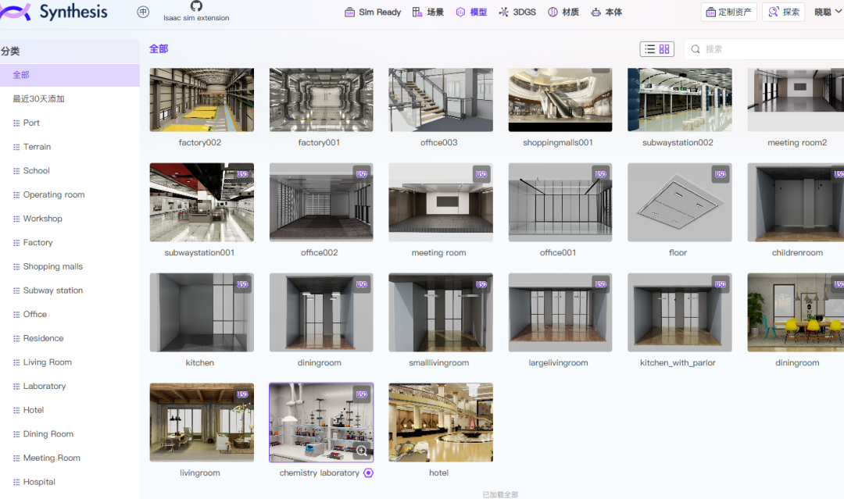Expand the user name dropdown arrow
The width and height of the screenshot is (844, 499).
coord(839,11)
